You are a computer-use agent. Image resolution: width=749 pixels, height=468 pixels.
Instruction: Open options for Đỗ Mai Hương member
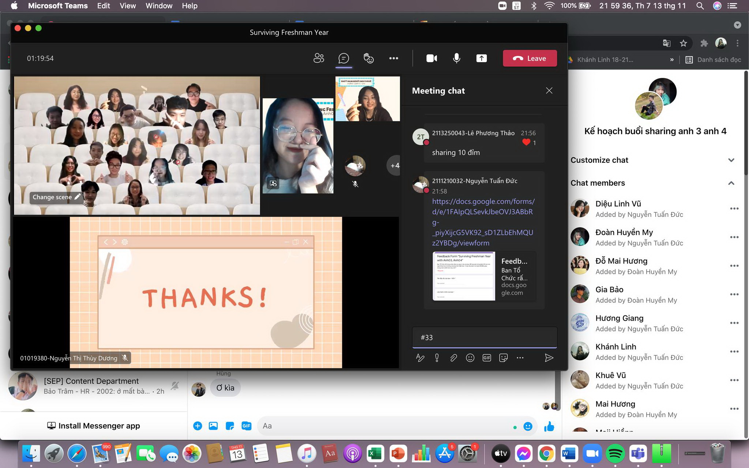(734, 266)
